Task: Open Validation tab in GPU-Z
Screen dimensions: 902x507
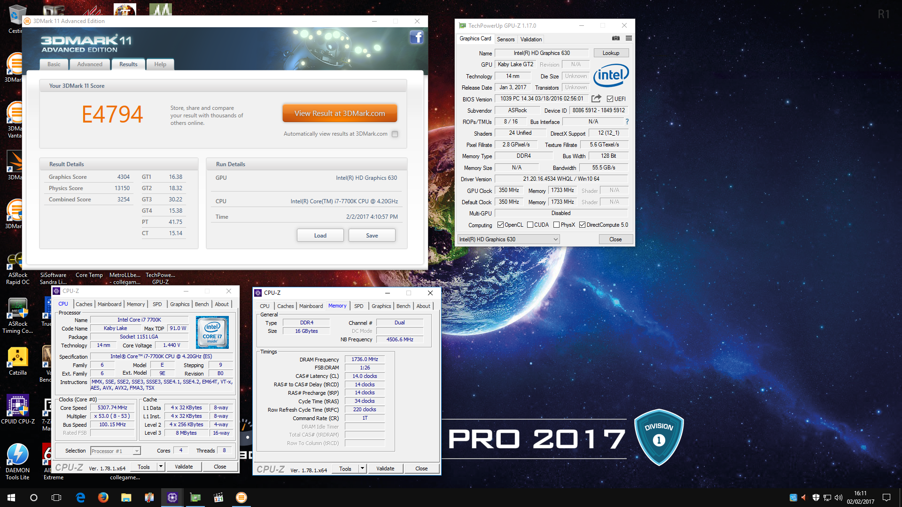Action: (531, 39)
